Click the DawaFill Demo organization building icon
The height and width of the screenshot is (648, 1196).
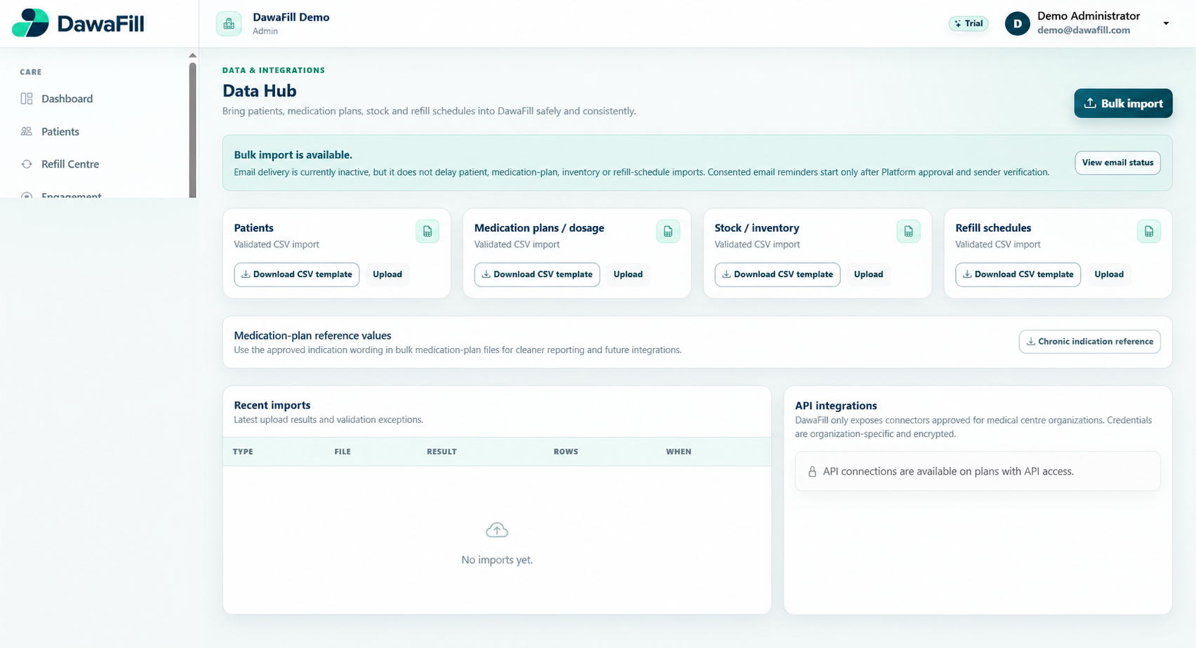click(229, 24)
